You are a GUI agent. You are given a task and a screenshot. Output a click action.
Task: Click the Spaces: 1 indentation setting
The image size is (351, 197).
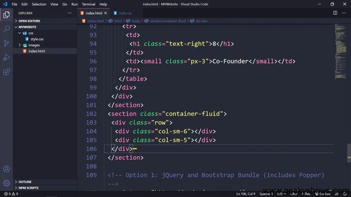pyautogui.click(x=266, y=194)
